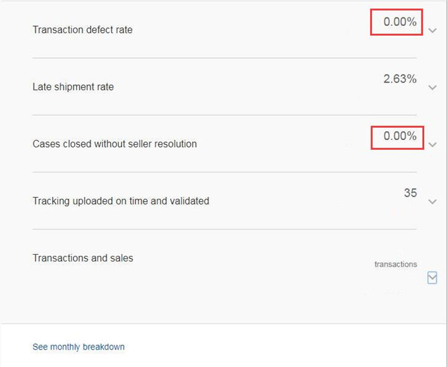Expand the Late shipment rate chevron
Image resolution: width=447 pixels, height=367 pixels.
pyautogui.click(x=433, y=87)
